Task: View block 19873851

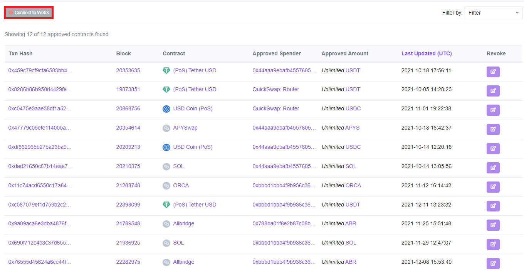Action: click(x=128, y=89)
